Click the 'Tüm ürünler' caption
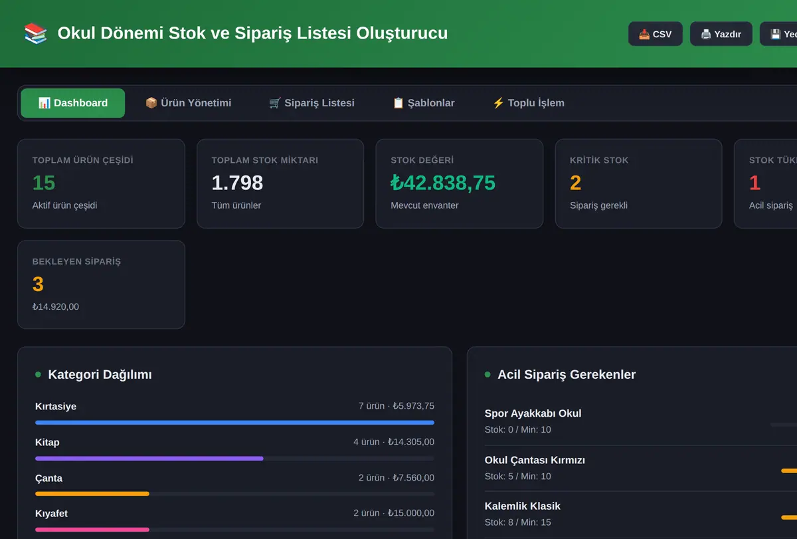797x539 pixels. click(x=236, y=205)
